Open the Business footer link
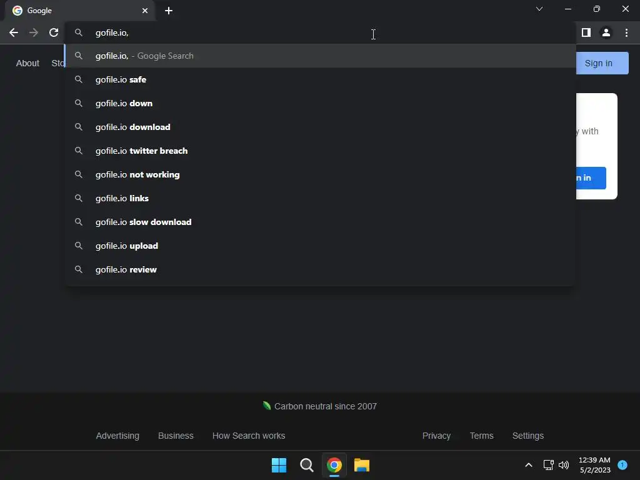This screenshot has height=480, width=640. click(x=176, y=436)
